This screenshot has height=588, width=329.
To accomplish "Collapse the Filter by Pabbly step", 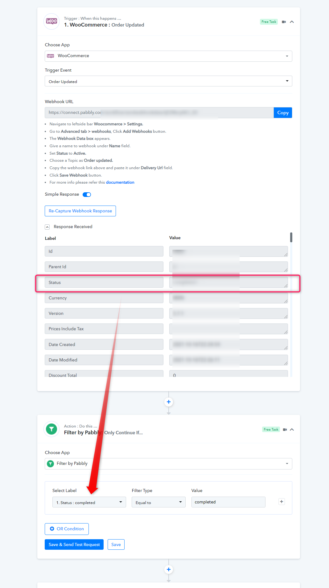I will 292,430.
